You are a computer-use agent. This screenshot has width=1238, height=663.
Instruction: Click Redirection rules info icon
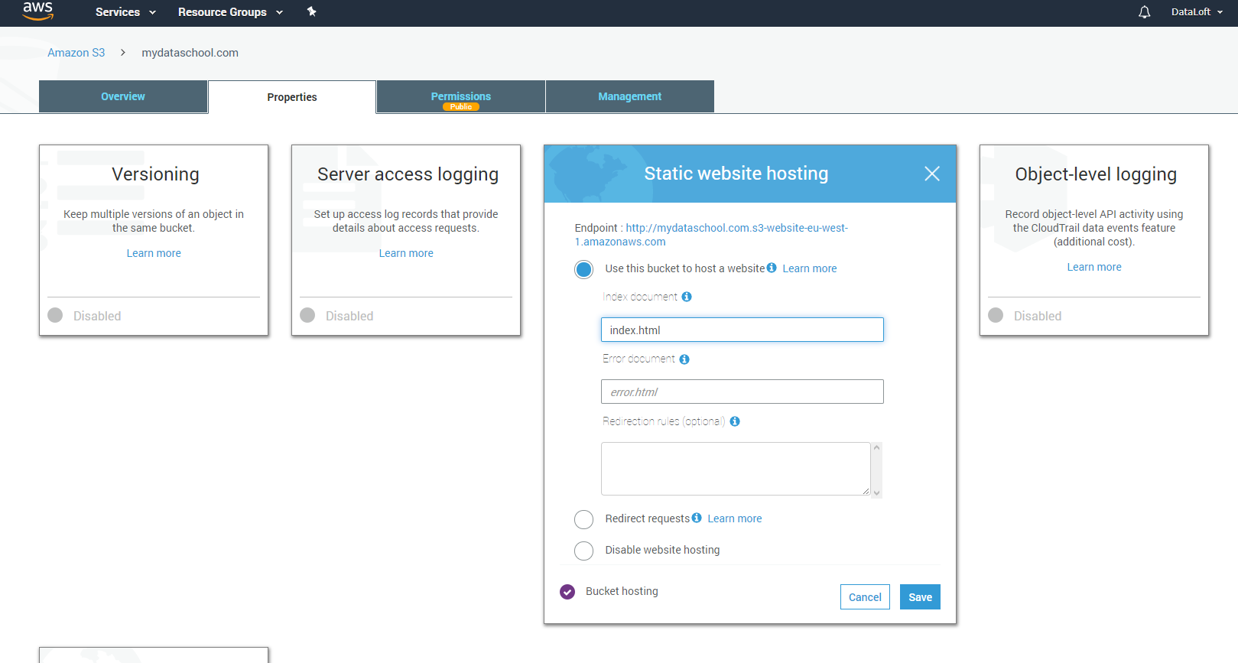click(735, 421)
